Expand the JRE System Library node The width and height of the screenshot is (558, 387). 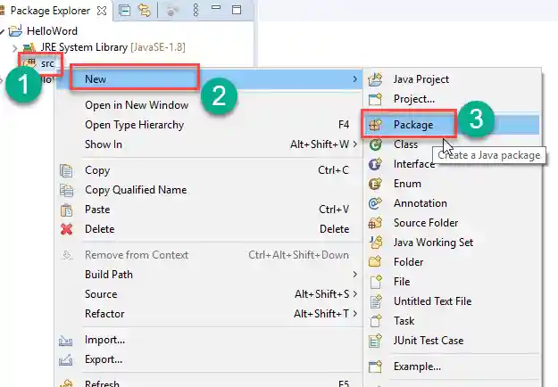coord(15,46)
